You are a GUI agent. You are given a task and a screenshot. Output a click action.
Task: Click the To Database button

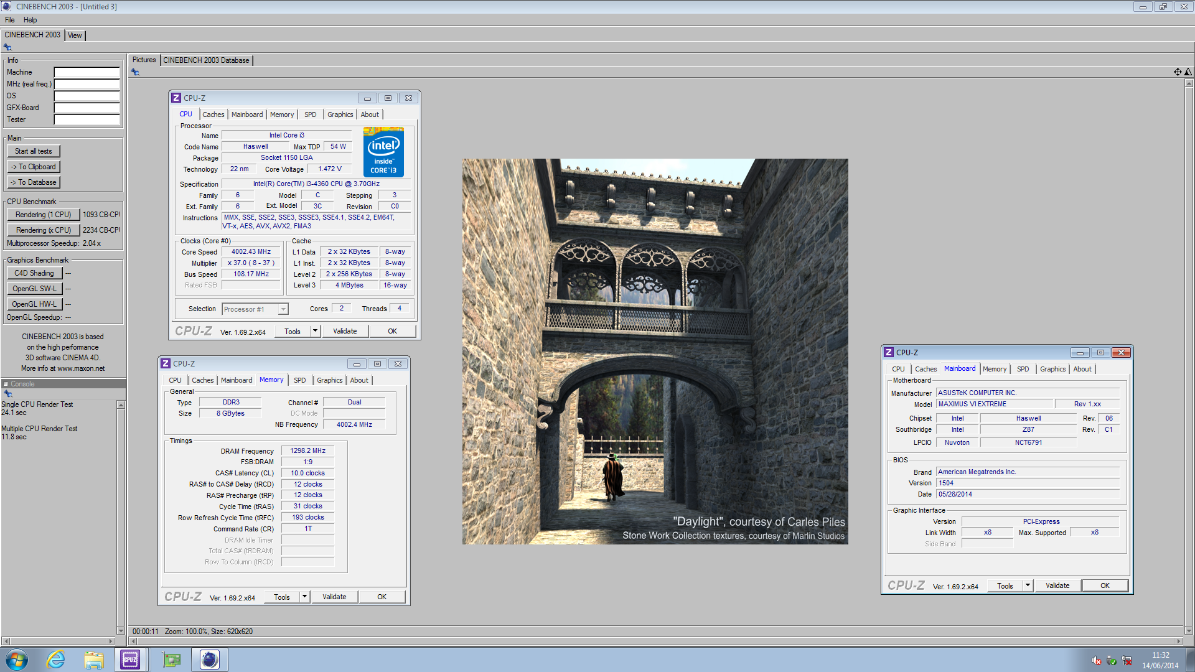pyautogui.click(x=34, y=182)
